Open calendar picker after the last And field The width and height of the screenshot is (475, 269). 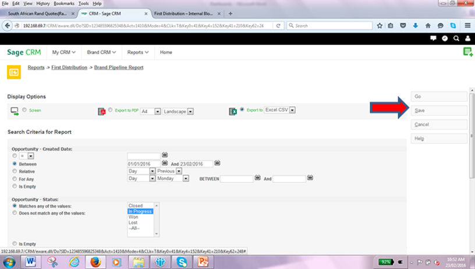(x=310, y=178)
